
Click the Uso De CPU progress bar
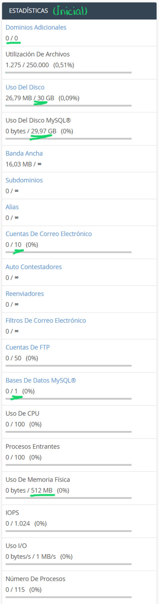pos(69,432)
